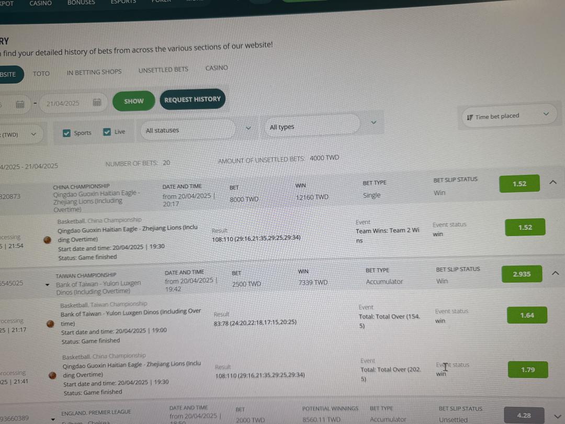Uncheck the Sports checkbox

66,133
